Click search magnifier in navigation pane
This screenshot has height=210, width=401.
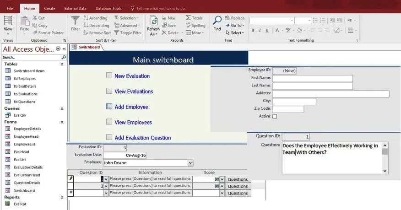coord(64,57)
